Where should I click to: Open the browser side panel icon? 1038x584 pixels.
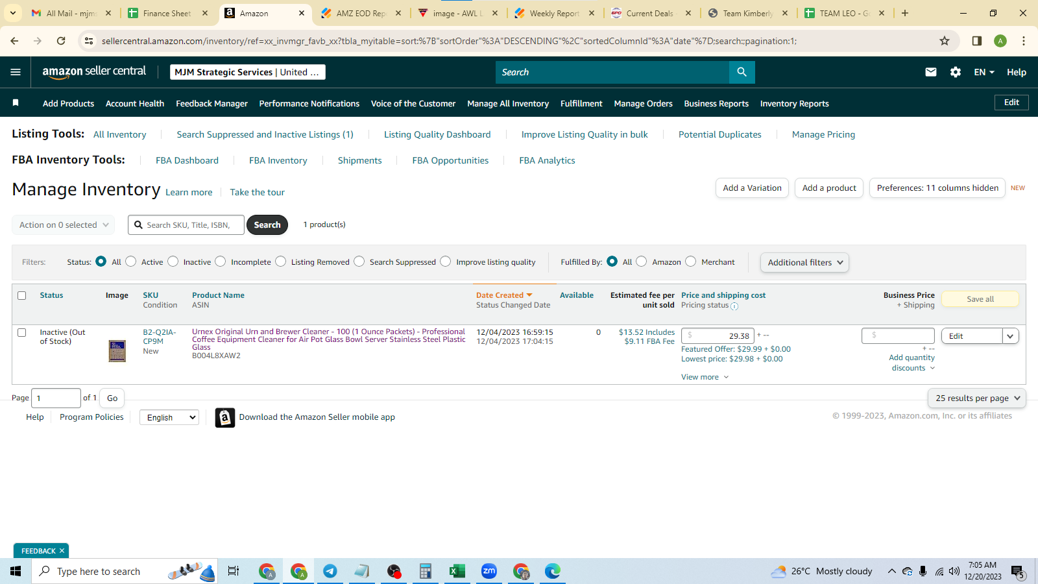pyautogui.click(x=977, y=41)
